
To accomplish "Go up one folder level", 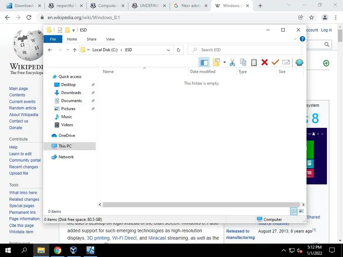I will (x=75, y=50).
